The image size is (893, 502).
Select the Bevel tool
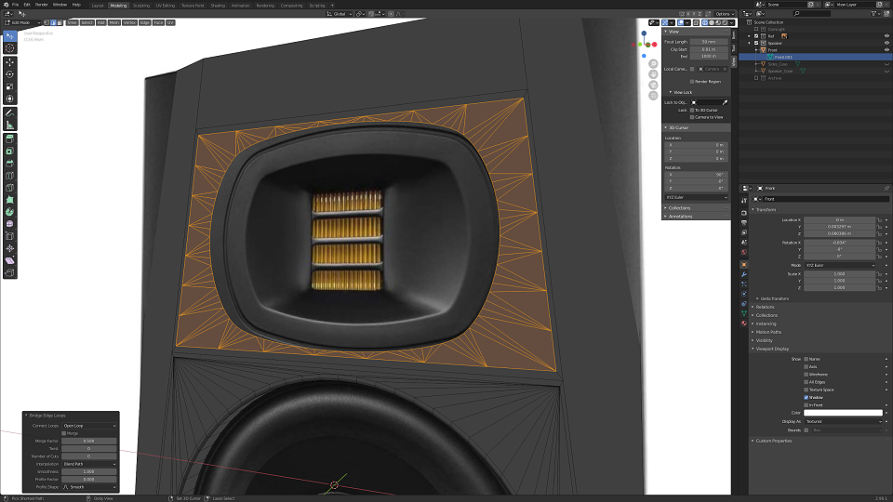coord(9,164)
